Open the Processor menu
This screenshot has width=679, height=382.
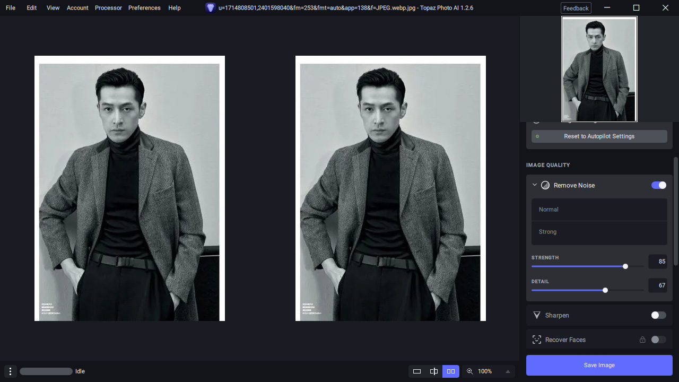point(108,7)
